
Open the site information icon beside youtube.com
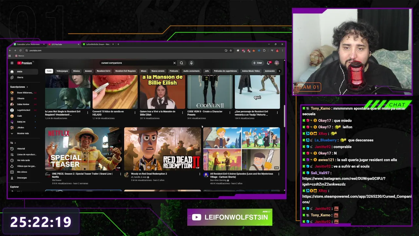pos(27,50)
